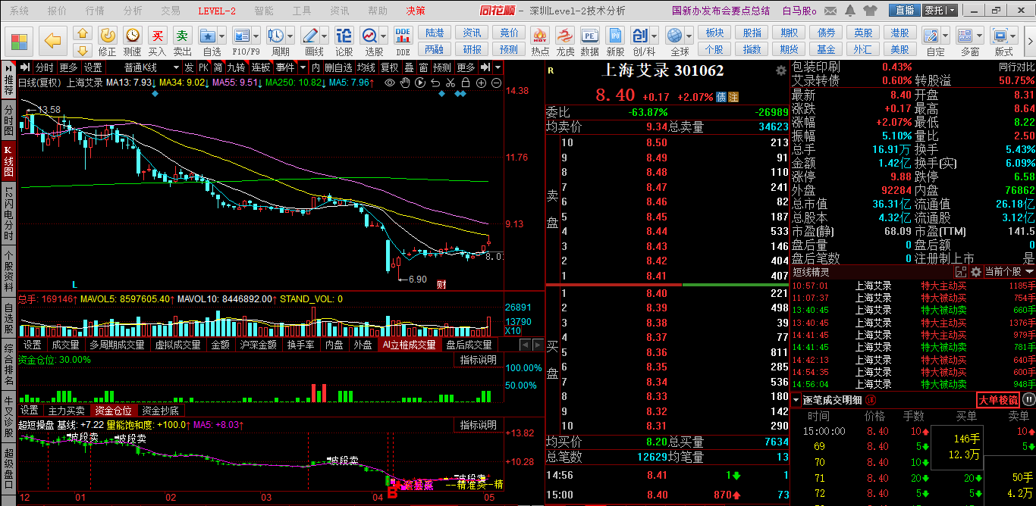Toggle 叠 overlay on chart toolbar

click(408, 67)
